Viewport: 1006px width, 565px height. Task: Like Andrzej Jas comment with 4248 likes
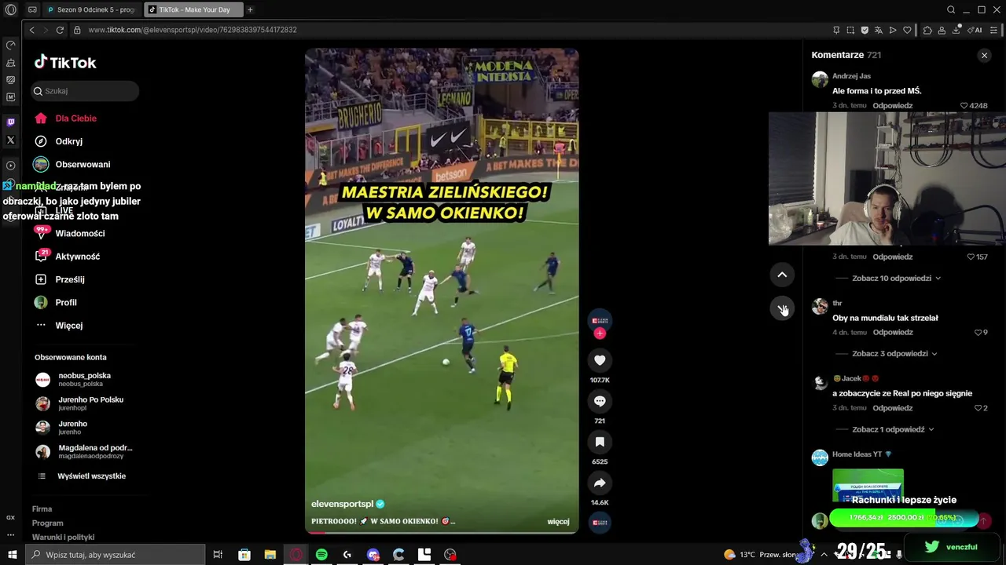tap(964, 106)
